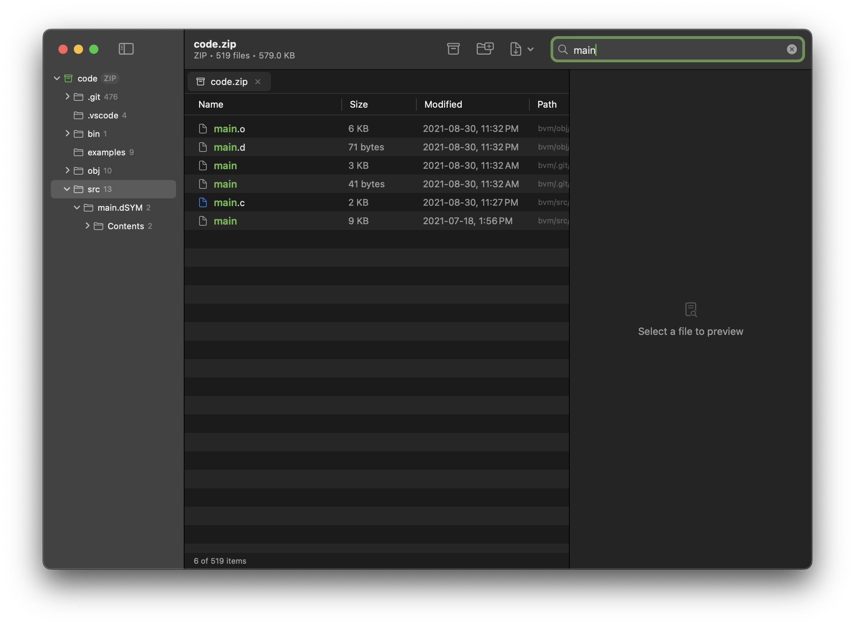The image size is (855, 626).
Task: Click the folder icon beside examples
Action: point(78,152)
